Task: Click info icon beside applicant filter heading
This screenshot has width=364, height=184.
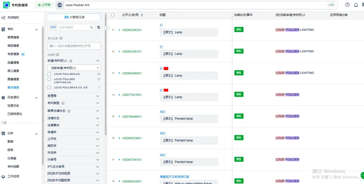Action: 70,61
